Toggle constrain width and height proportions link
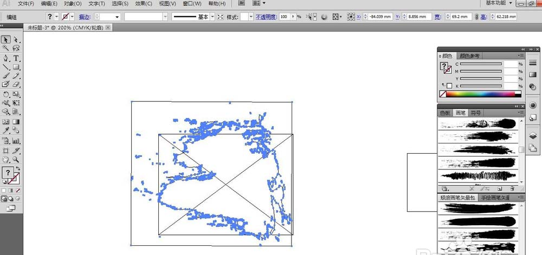This screenshot has height=255, width=542. [x=476, y=17]
